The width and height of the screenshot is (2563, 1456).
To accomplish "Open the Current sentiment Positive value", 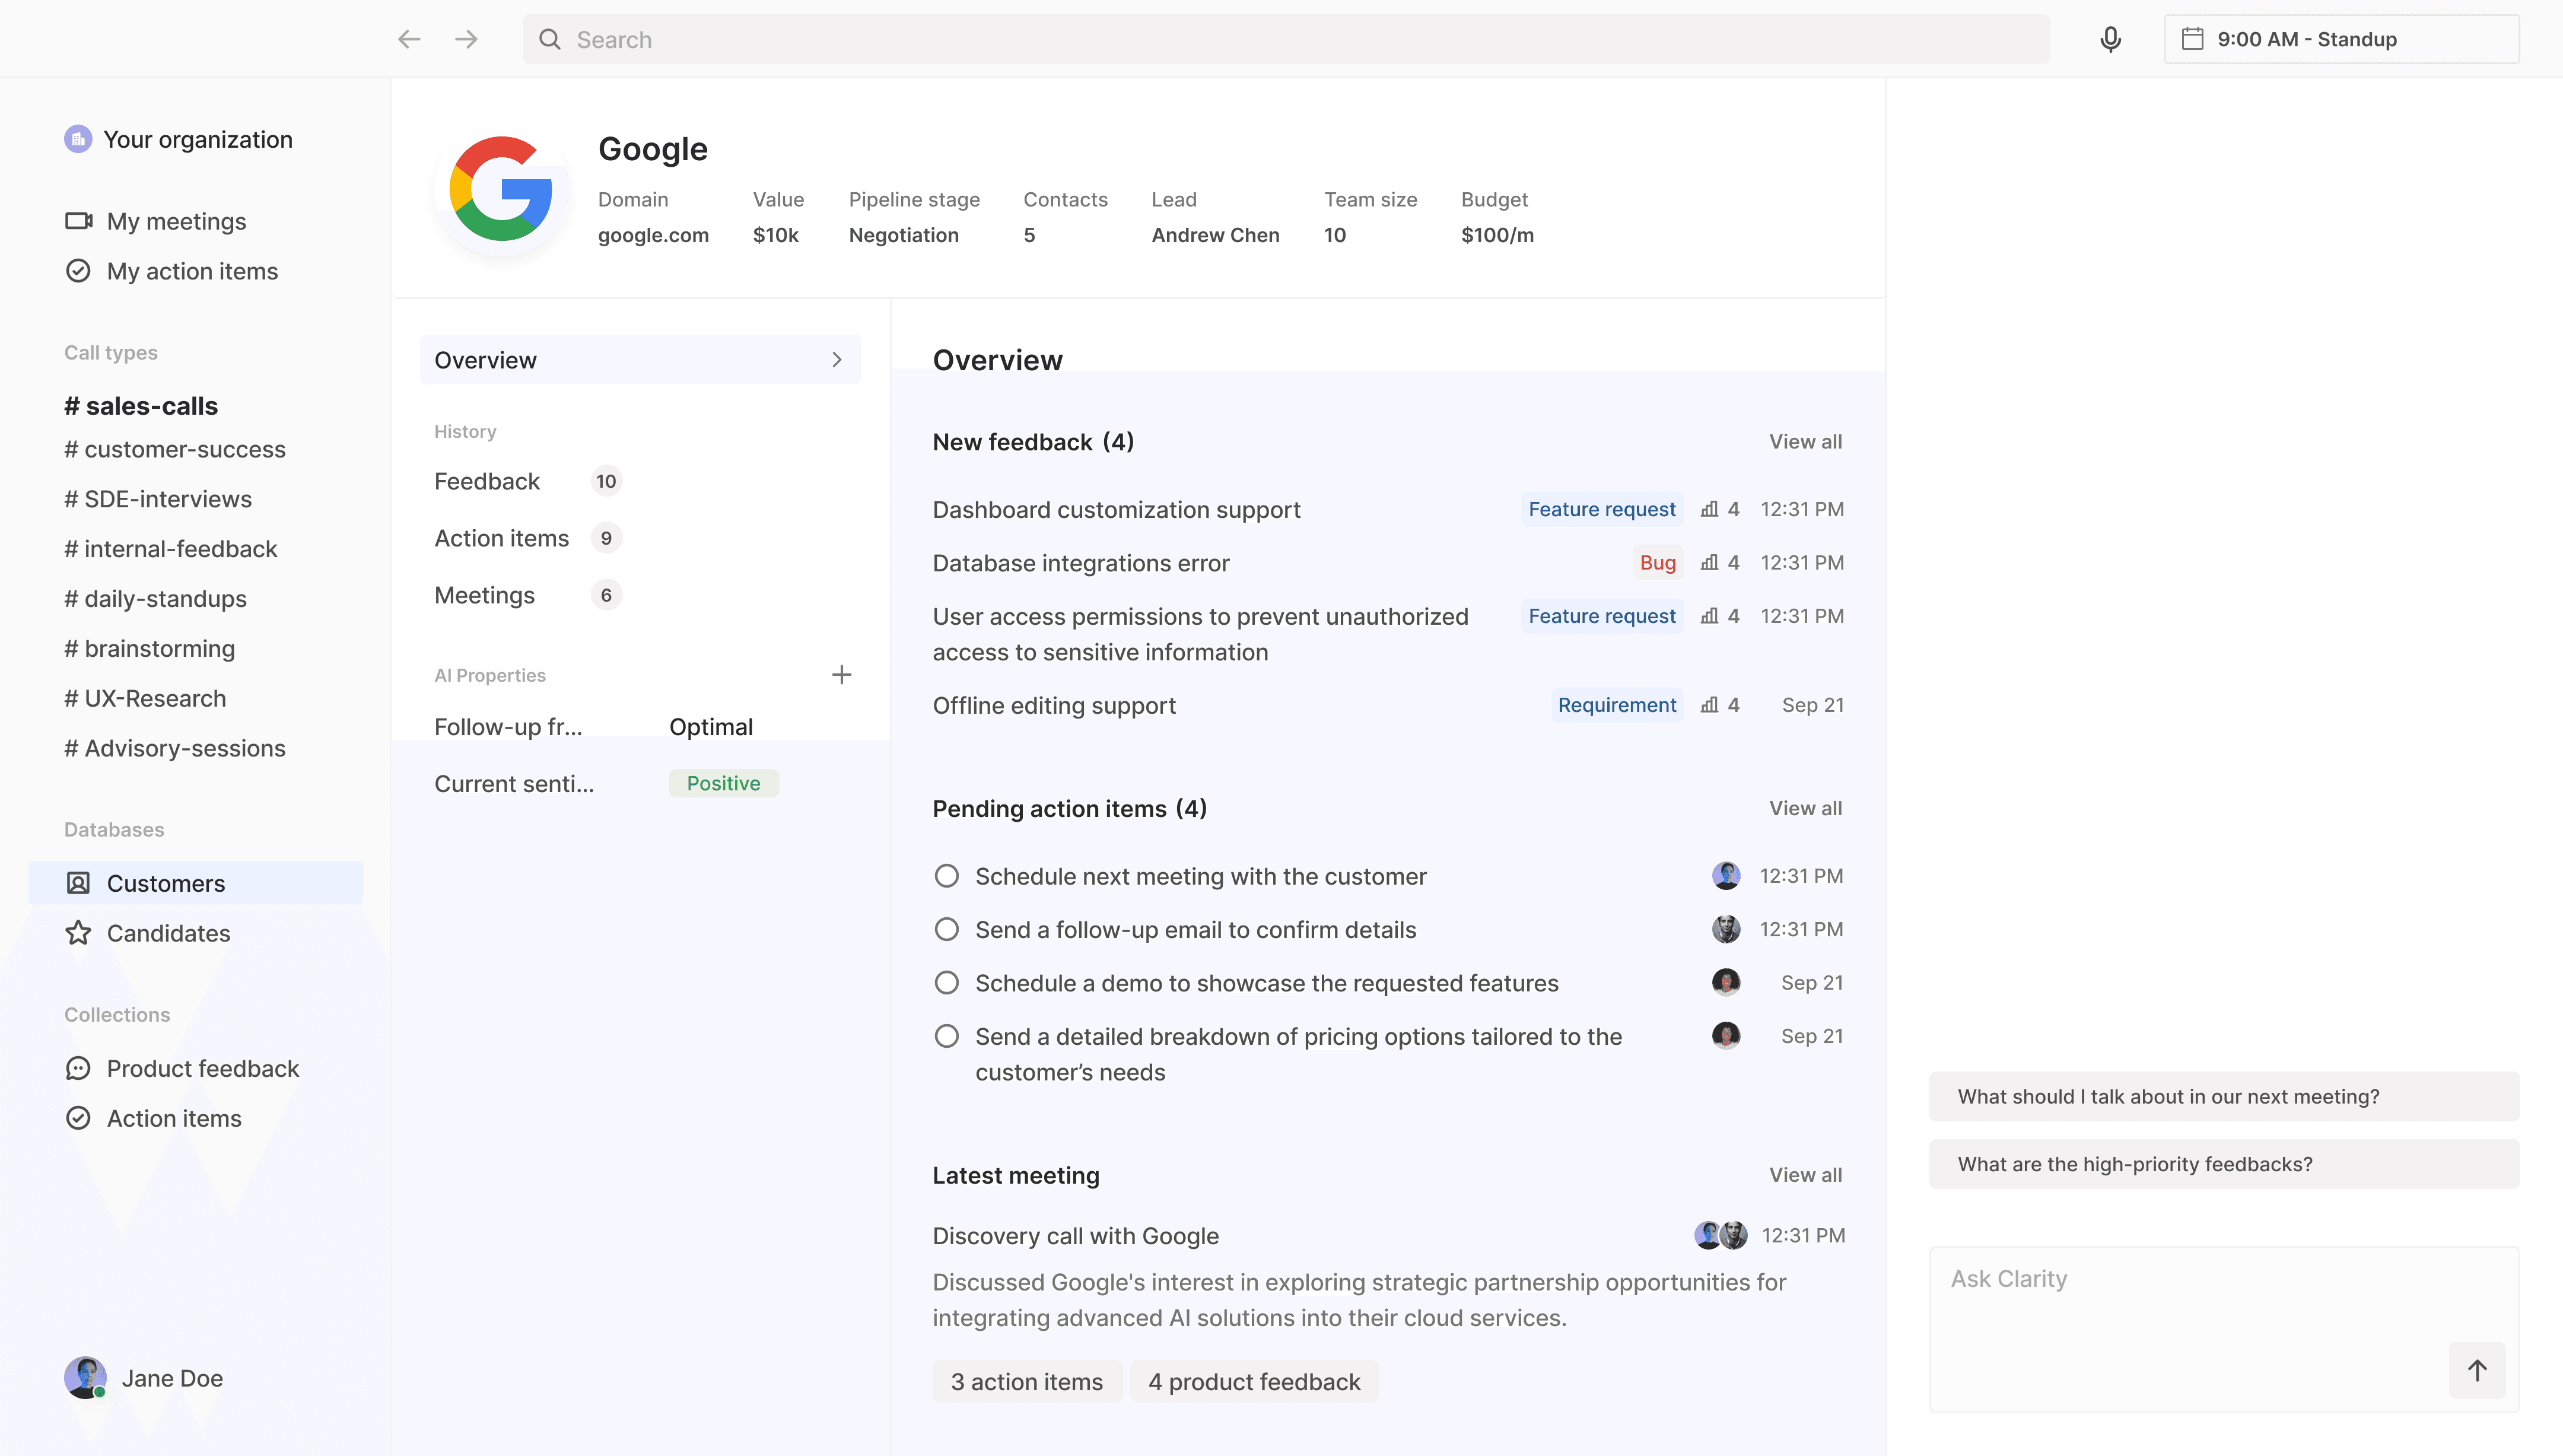I will click(724, 783).
